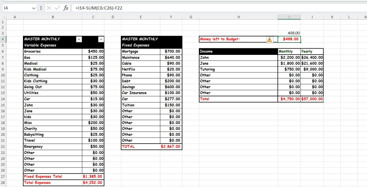The width and height of the screenshot is (367, 187).
Task: Select the Monthly column heading cell
Action: [289, 51]
